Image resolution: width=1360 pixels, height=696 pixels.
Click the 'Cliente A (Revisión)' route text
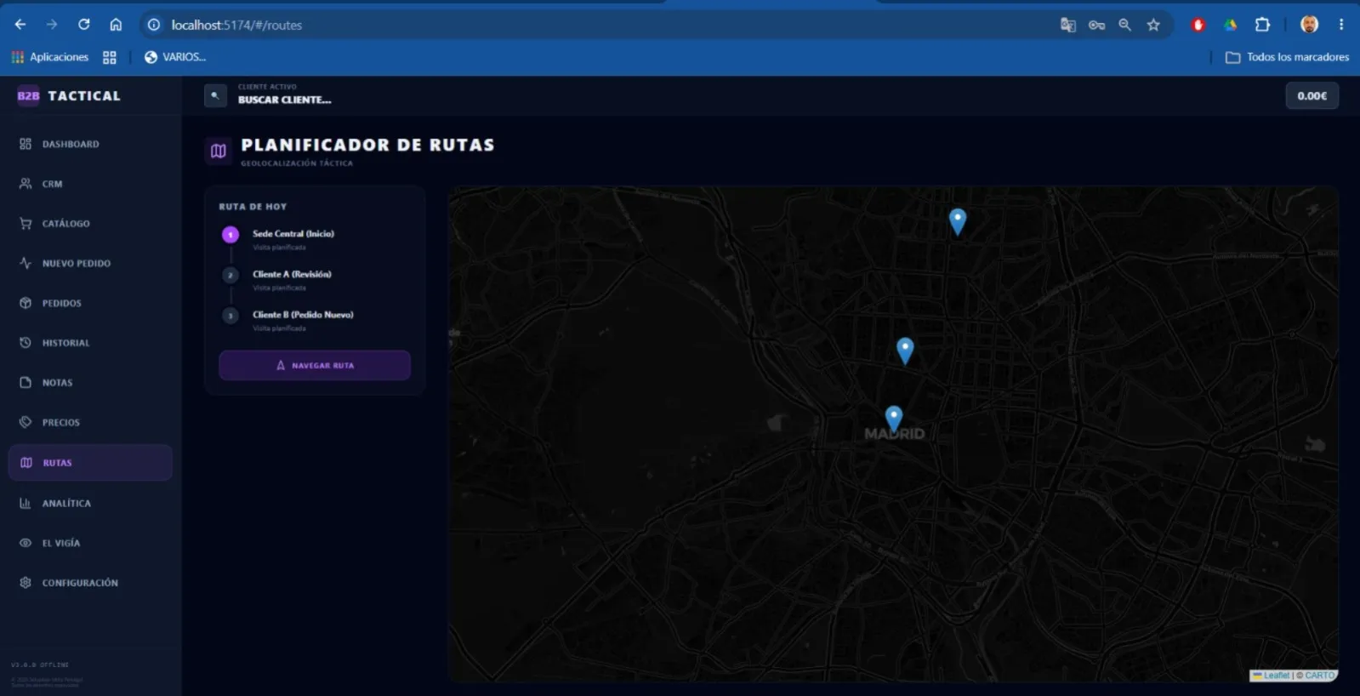click(292, 274)
